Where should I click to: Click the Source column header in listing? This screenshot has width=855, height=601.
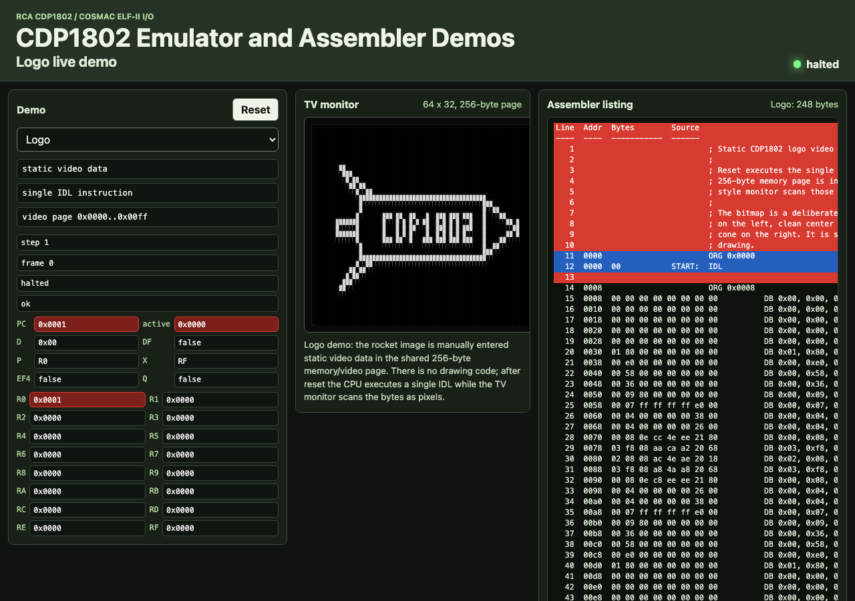(x=685, y=128)
